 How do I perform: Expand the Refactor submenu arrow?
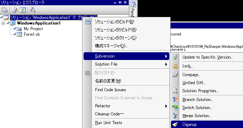click(166, 106)
